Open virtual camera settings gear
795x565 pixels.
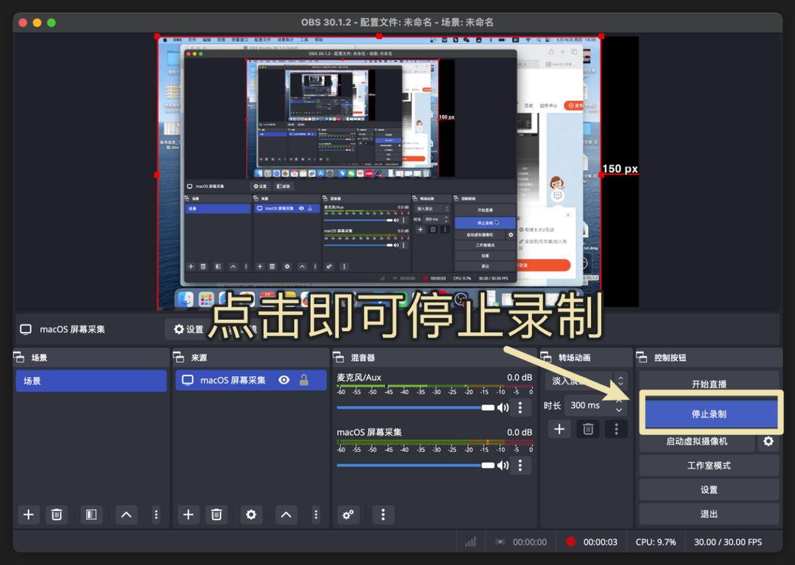[x=768, y=441]
